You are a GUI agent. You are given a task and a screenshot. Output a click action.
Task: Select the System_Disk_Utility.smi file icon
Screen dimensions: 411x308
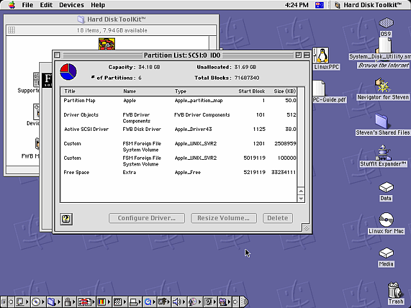coord(385,46)
